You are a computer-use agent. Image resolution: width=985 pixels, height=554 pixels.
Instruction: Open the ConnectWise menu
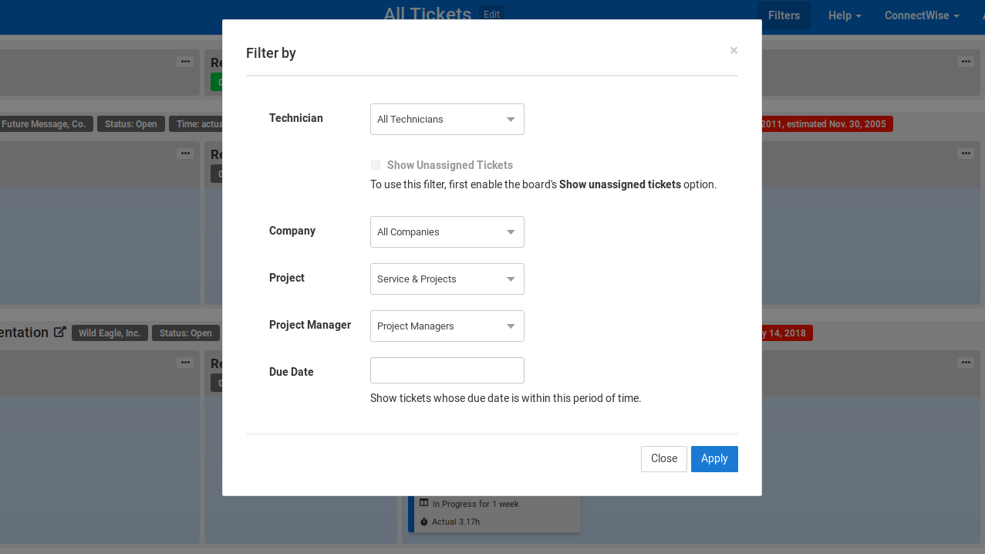tap(922, 15)
